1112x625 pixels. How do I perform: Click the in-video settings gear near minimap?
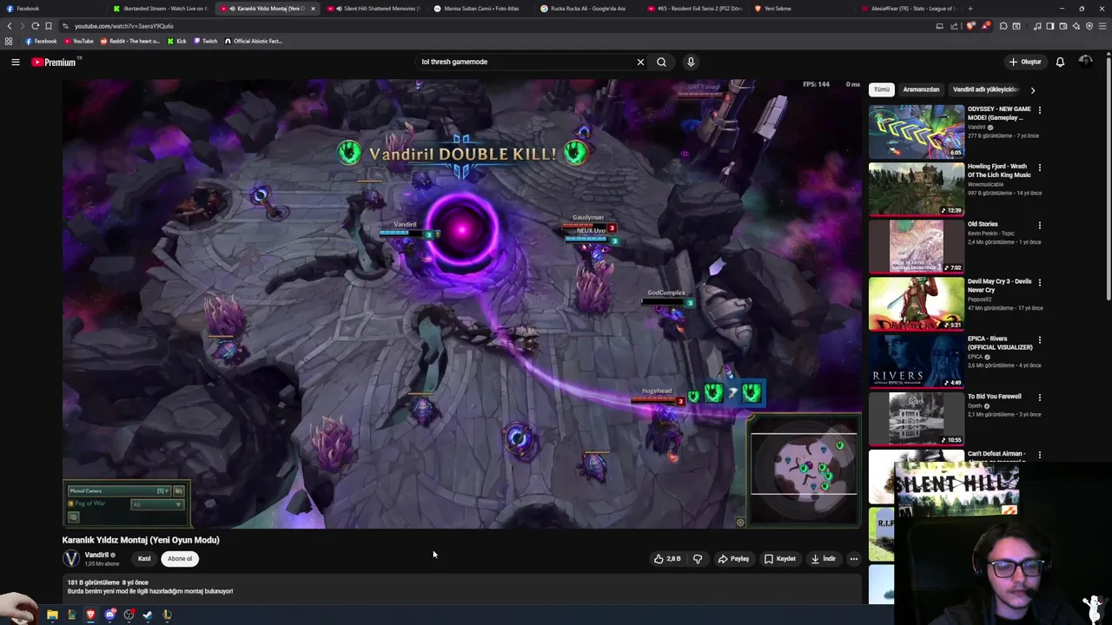coord(740,523)
